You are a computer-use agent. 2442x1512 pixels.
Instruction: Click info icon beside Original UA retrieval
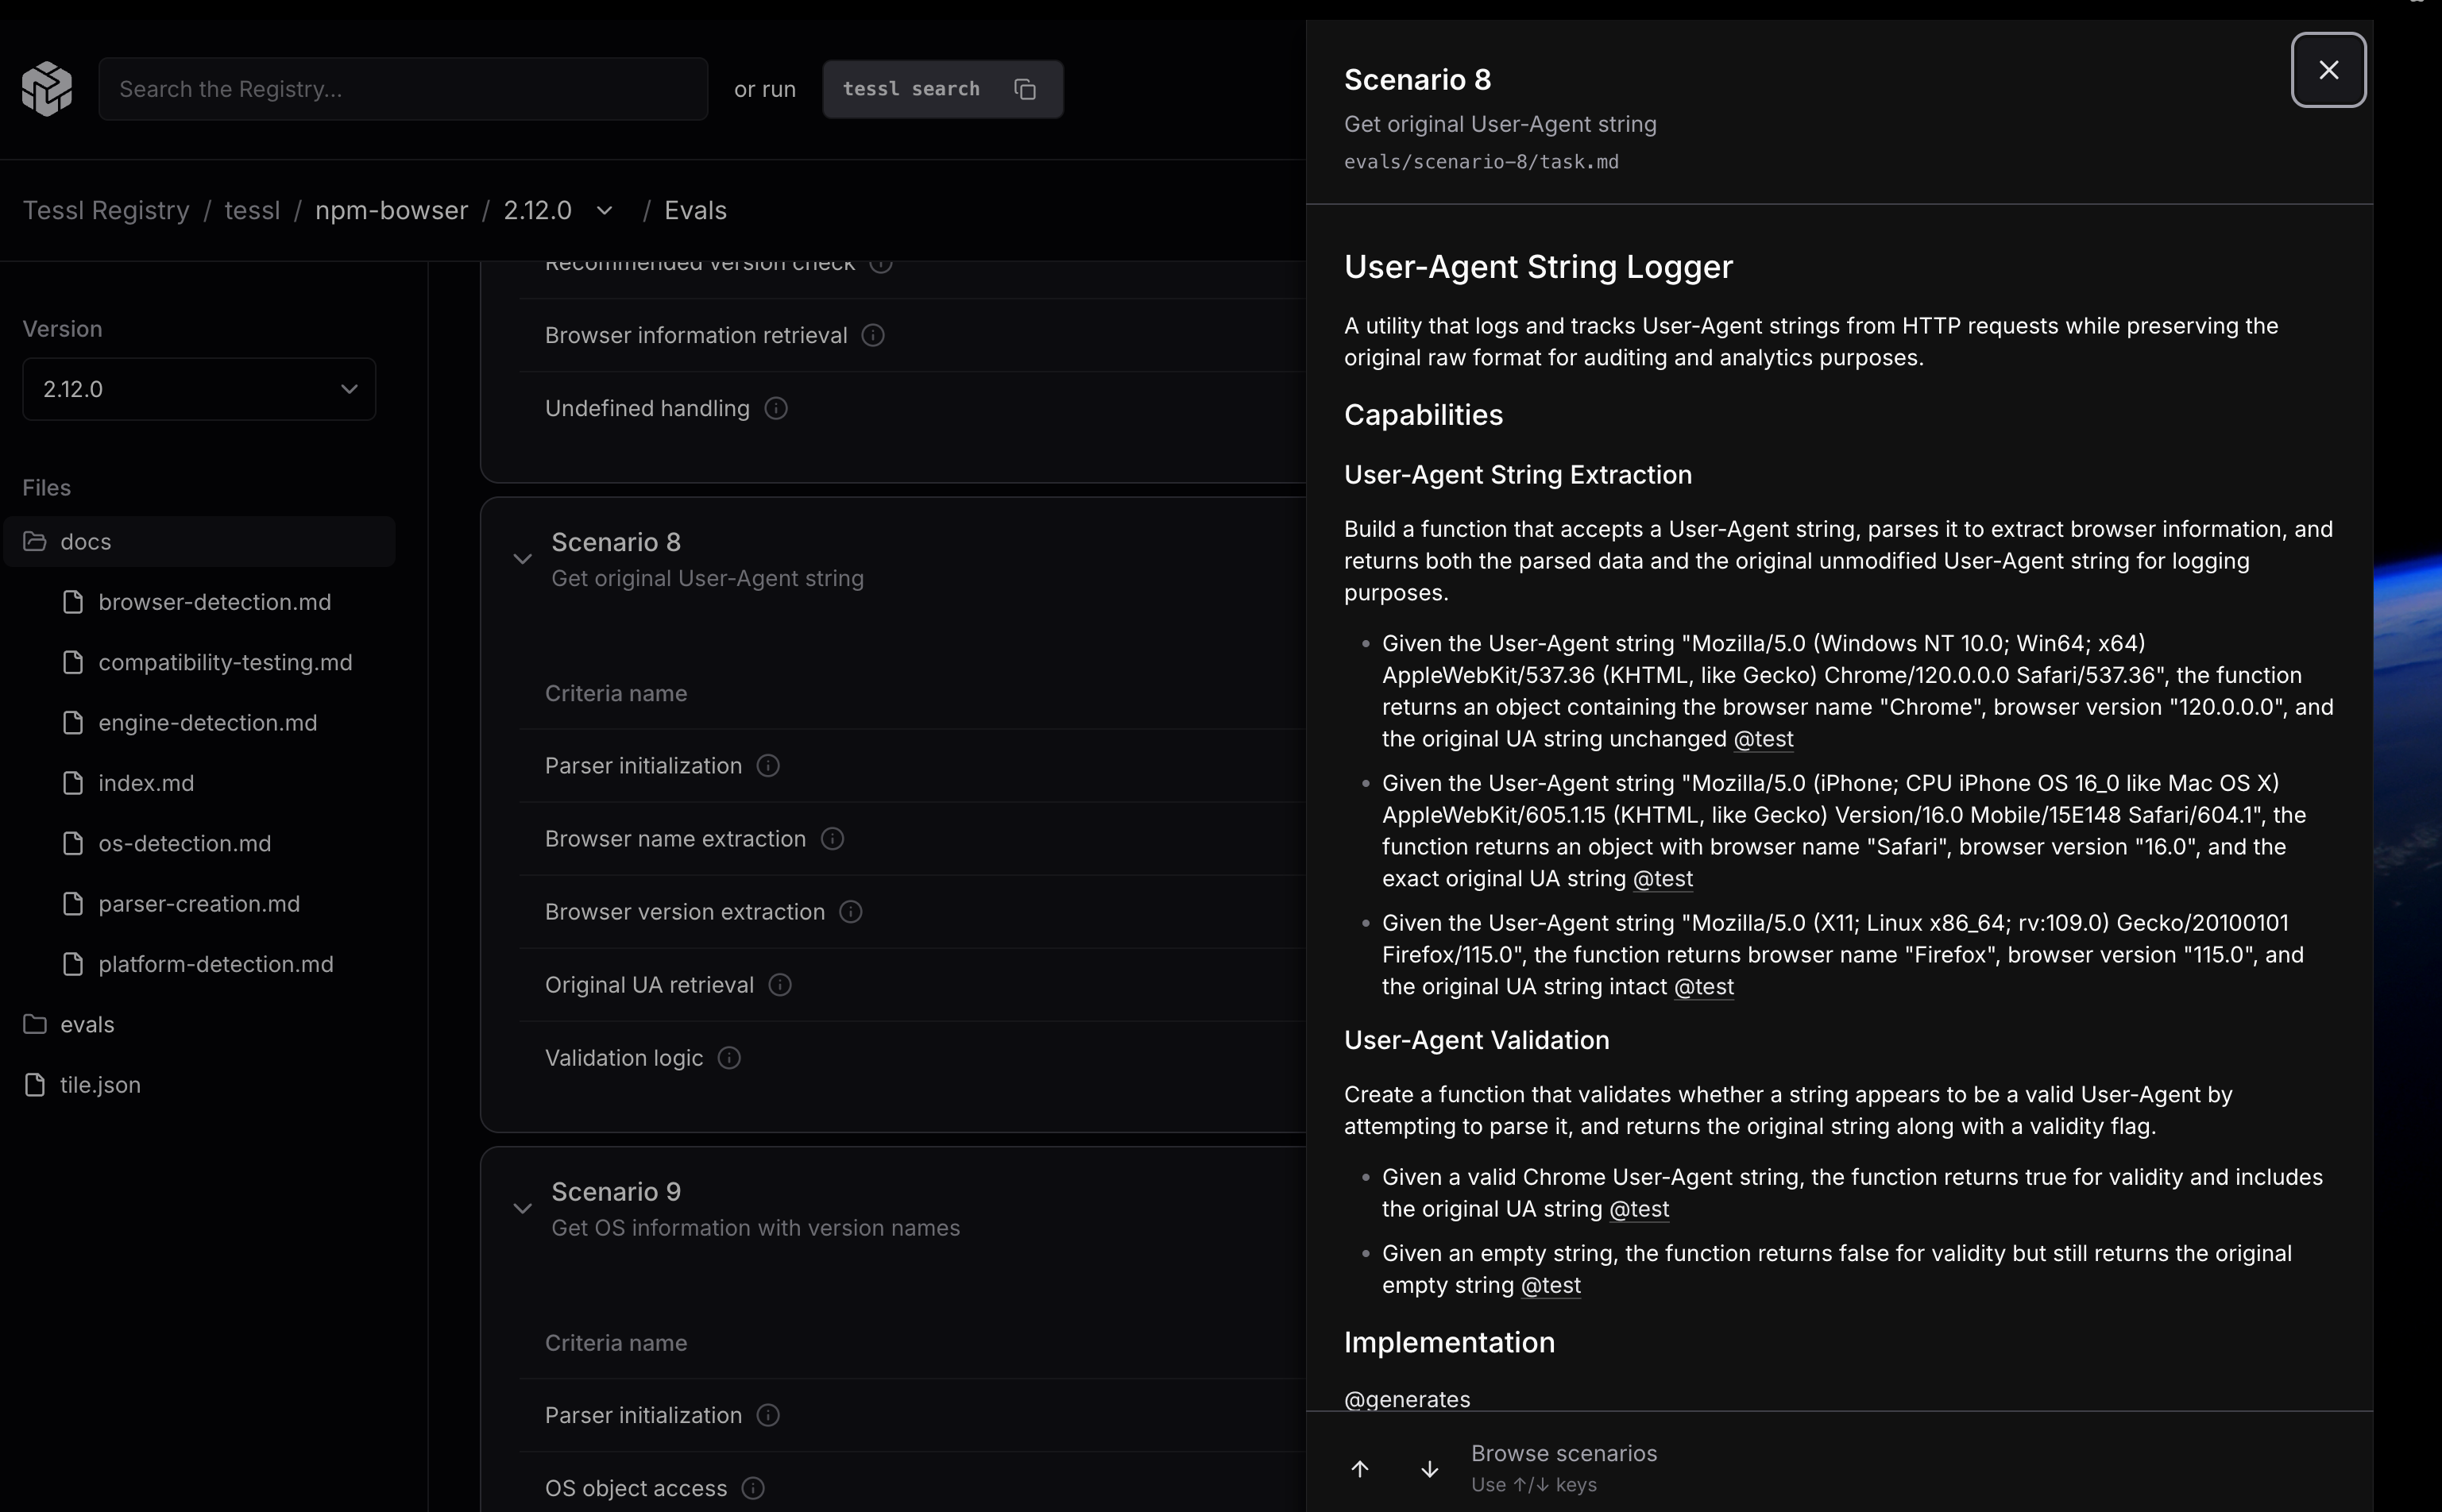tap(780, 985)
